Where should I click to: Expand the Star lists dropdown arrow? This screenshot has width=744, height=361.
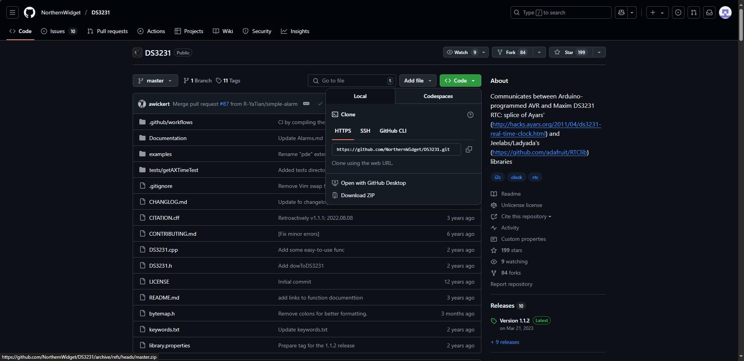(599, 52)
